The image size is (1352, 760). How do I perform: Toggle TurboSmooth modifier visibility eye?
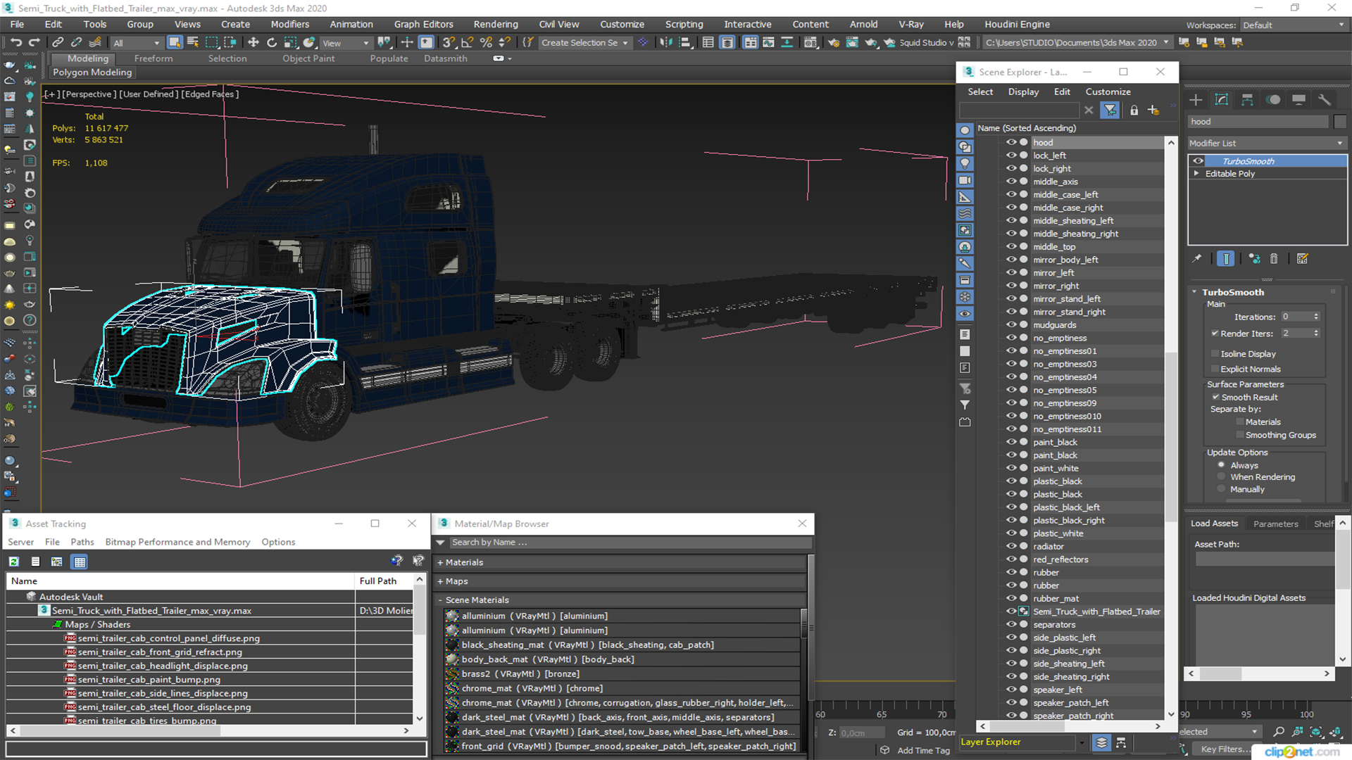tap(1198, 161)
